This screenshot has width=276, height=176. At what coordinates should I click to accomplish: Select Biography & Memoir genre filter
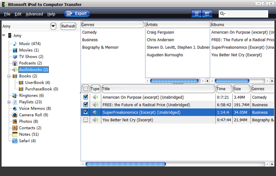point(100,47)
